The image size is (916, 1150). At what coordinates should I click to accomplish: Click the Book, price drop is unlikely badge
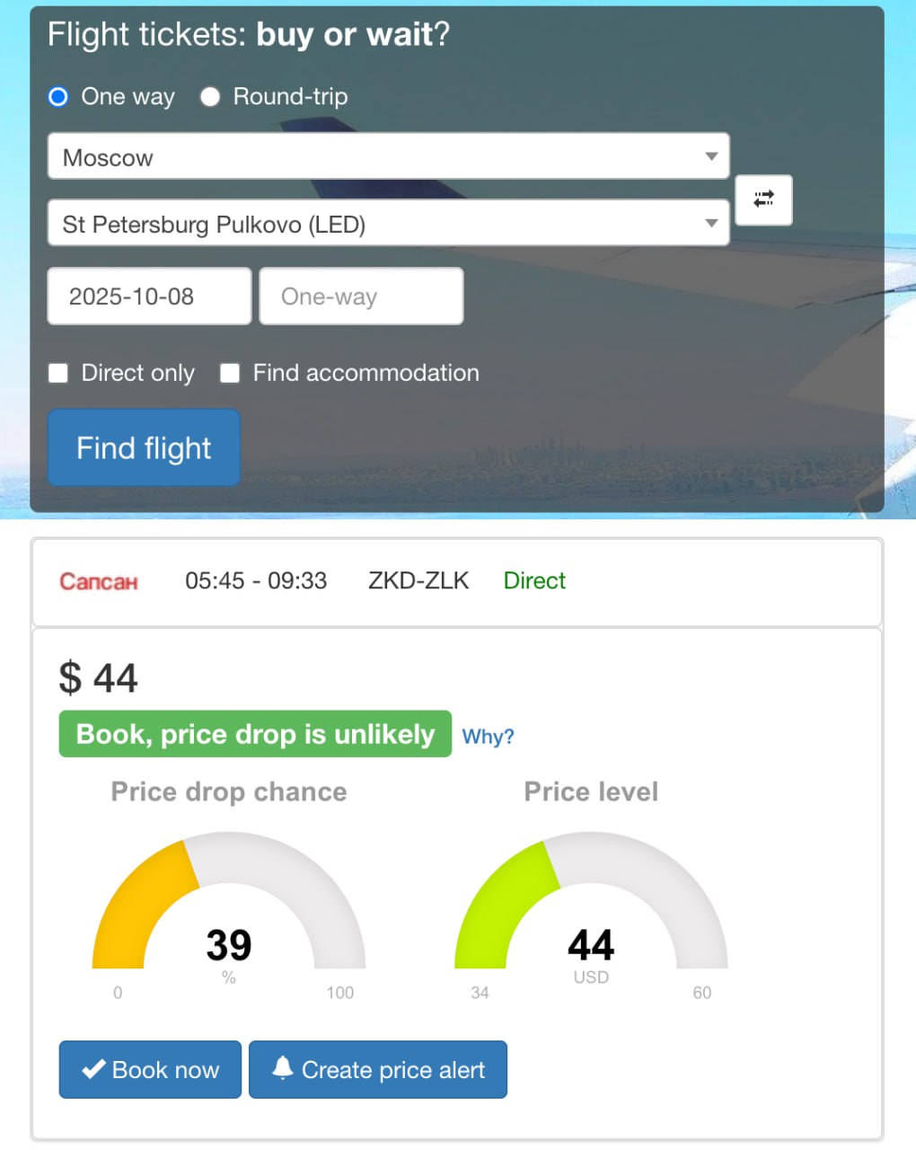click(255, 734)
